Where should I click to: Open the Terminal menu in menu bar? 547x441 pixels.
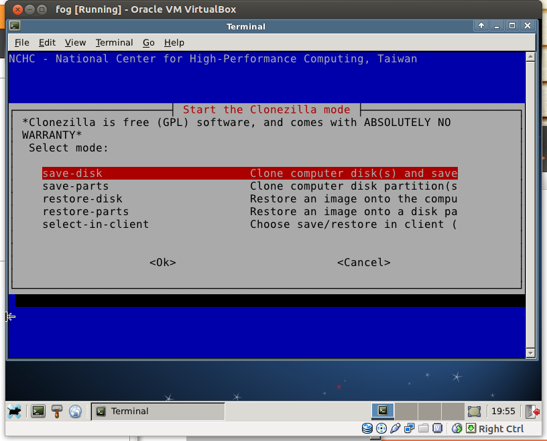(x=114, y=42)
